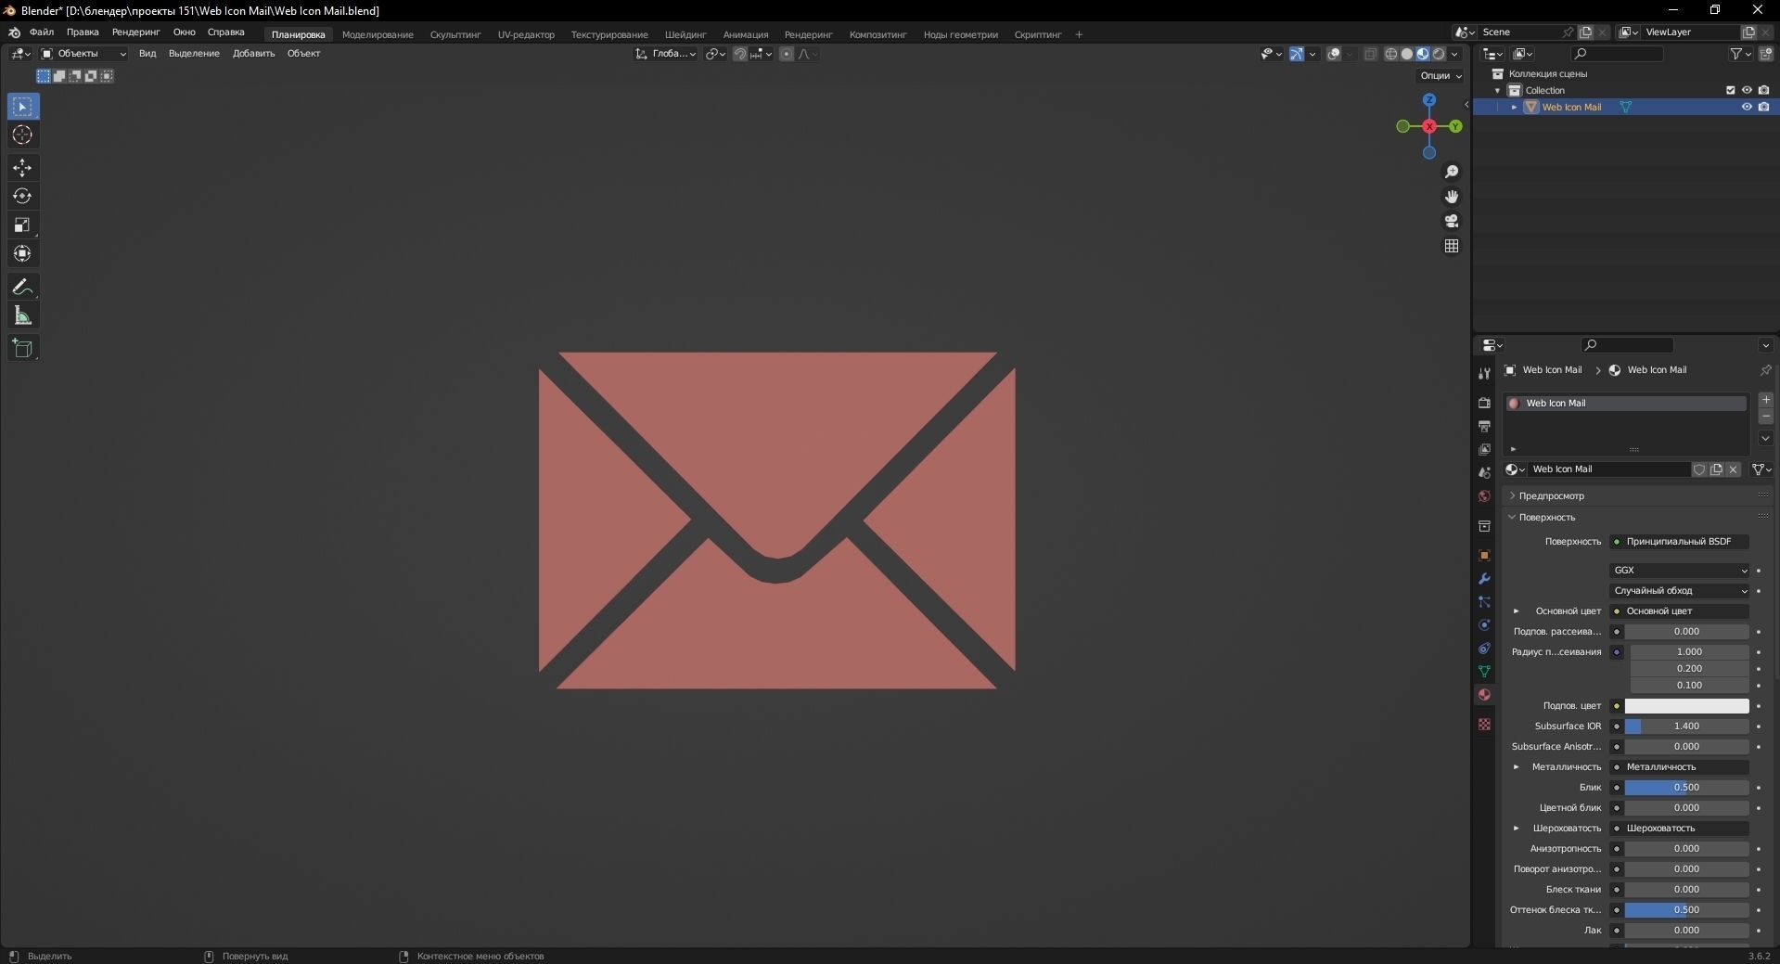Click the Подпов. цвет white swatch
This screenshot has width=1780, height=964.
tap(1686, 706)
